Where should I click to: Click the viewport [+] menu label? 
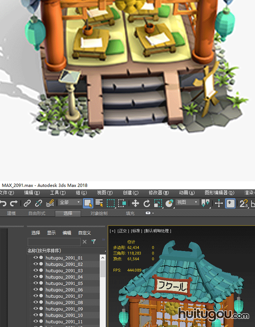pyautogui.click(x=112, y=231)
